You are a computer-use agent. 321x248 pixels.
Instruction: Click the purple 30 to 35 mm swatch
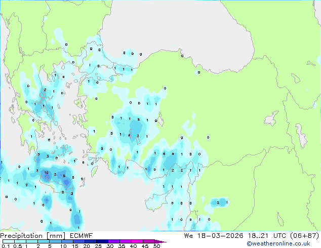point(114,241)
